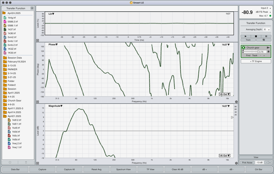Click the Reset Avg button
Screen dimensions: 274x174
coord(96,169)
